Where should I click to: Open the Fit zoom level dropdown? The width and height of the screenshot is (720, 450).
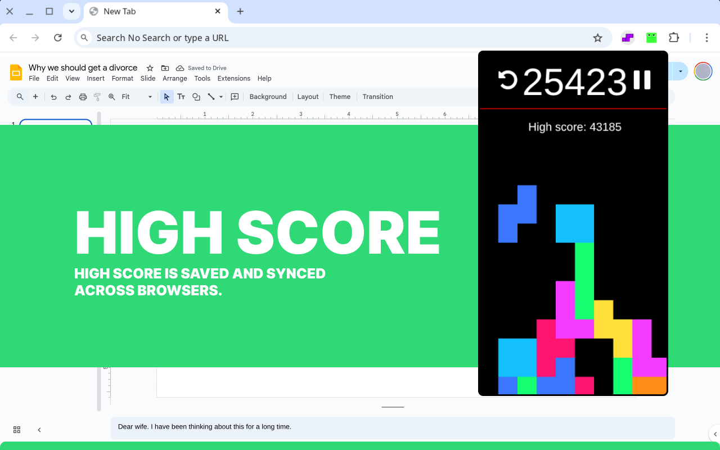click(137, 97)
